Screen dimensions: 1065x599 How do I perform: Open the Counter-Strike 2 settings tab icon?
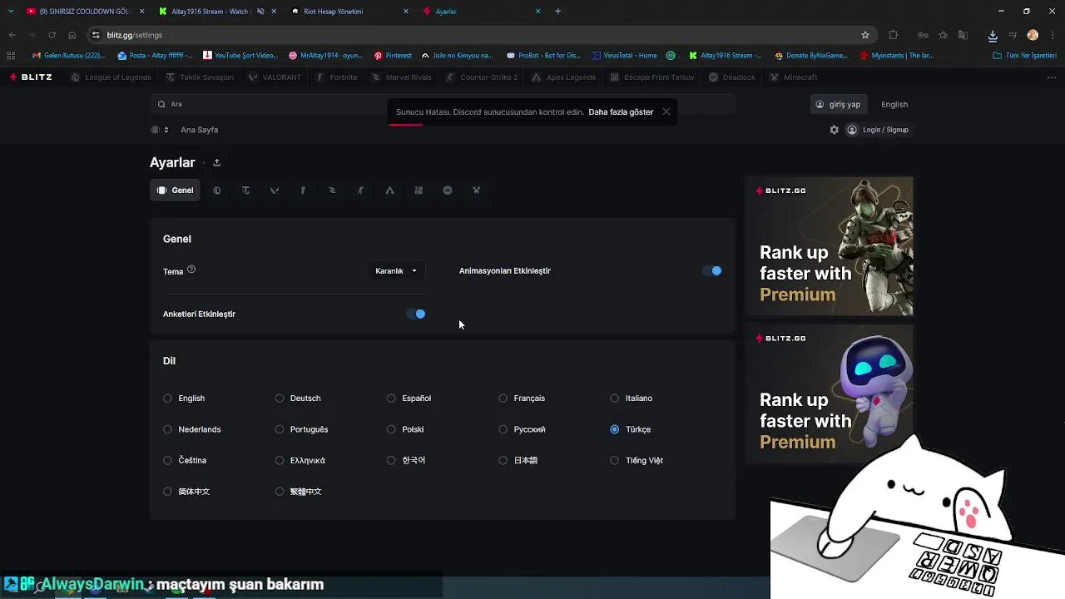tap(360, 191)
